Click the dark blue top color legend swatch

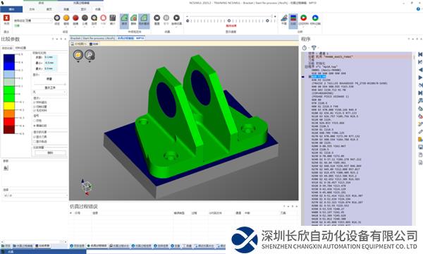point(9,59)
